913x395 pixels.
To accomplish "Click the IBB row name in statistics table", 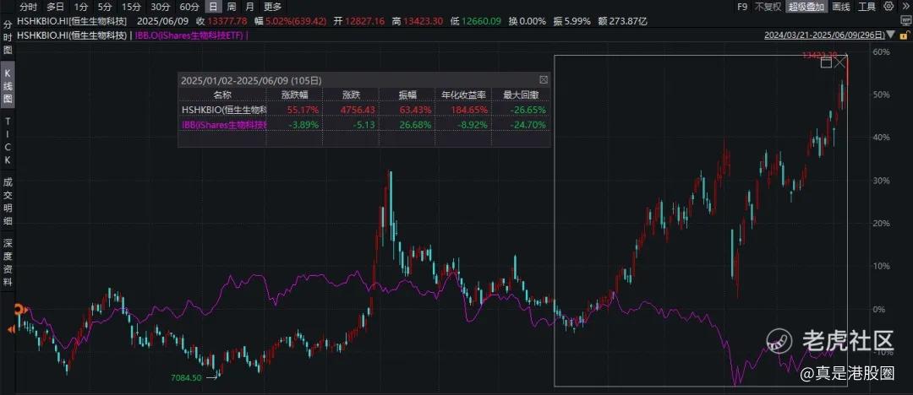I will (x=224, y=124).
